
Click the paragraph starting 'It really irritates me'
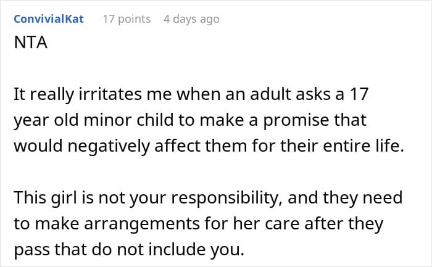pyautogui.click(x=209, y=120)
